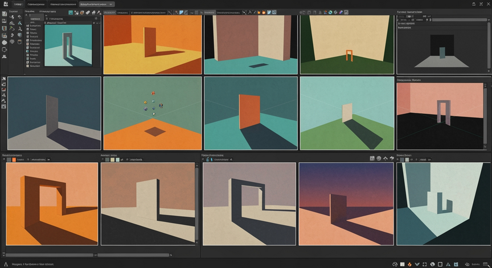Screen dimensions: 492x268
Task: Select the dark doorway preview in properties panel
Action: point(442,51)
